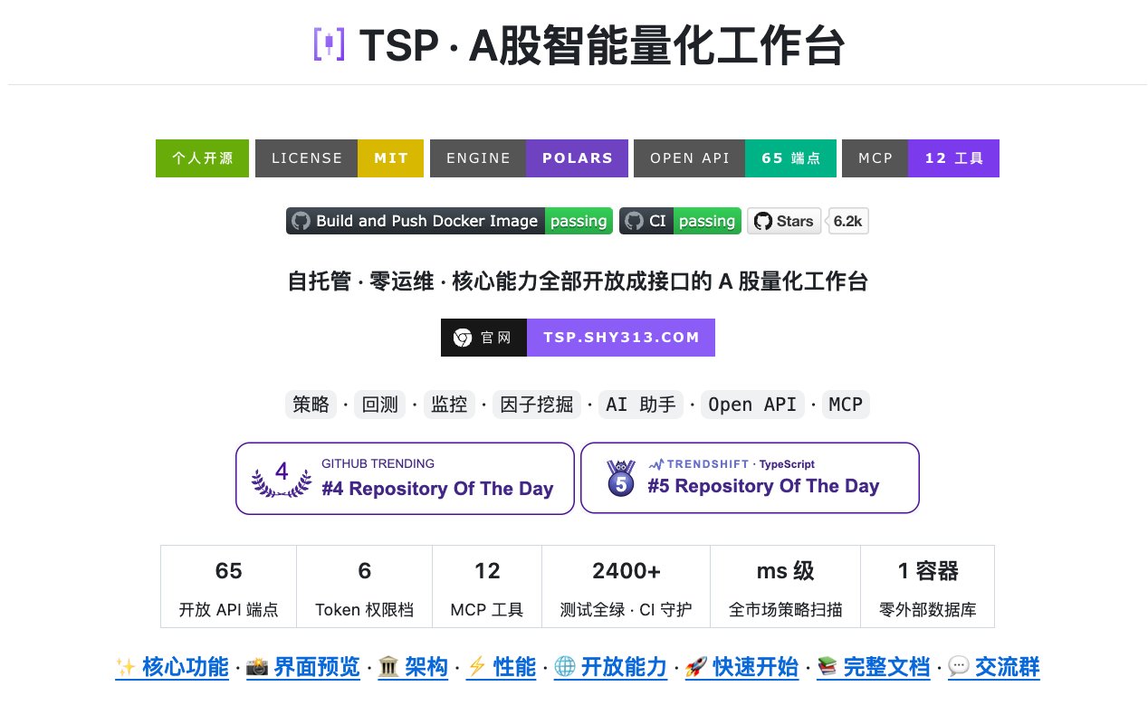This screenshot has width=1148, height=715.
Task: Click the 策略 code tag
Action: pyautogui.click(x=311, y=405)
